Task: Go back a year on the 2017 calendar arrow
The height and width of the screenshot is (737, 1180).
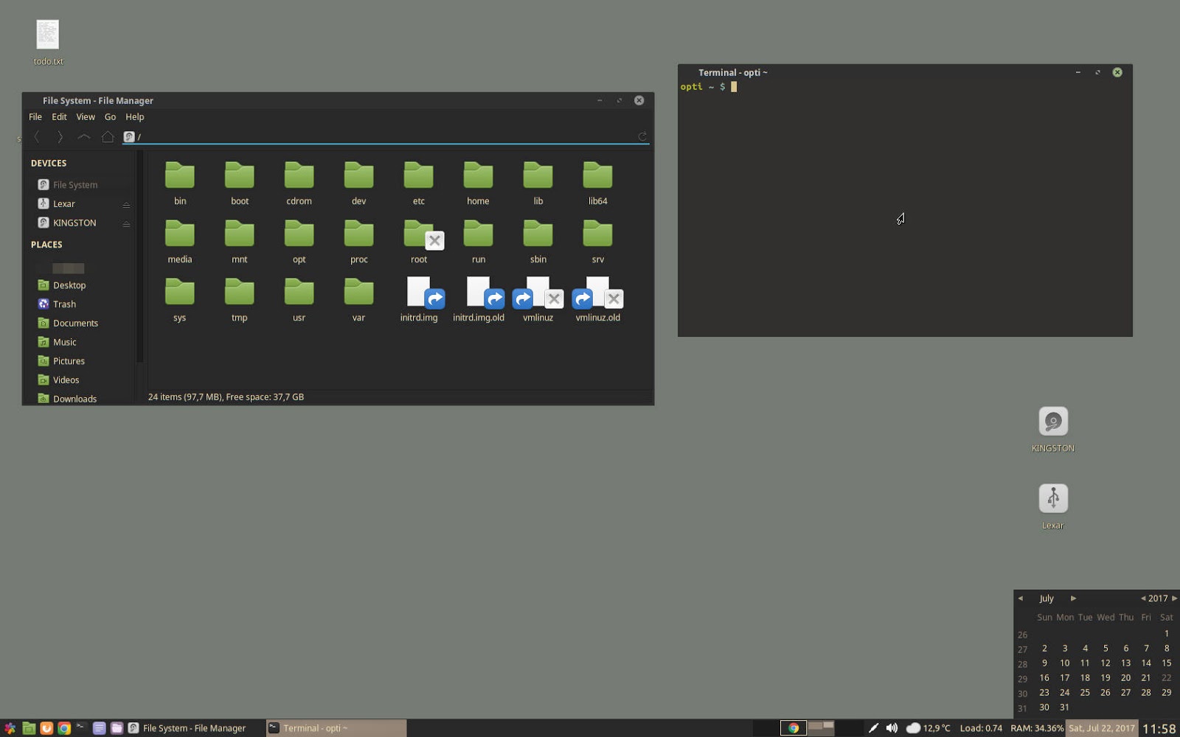Action: coord(1142,598)
